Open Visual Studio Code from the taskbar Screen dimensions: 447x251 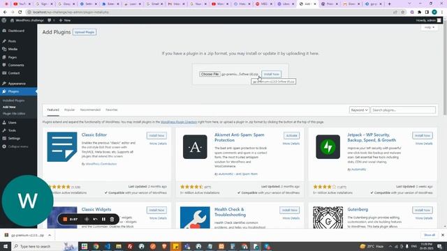(x=107, y=246)
